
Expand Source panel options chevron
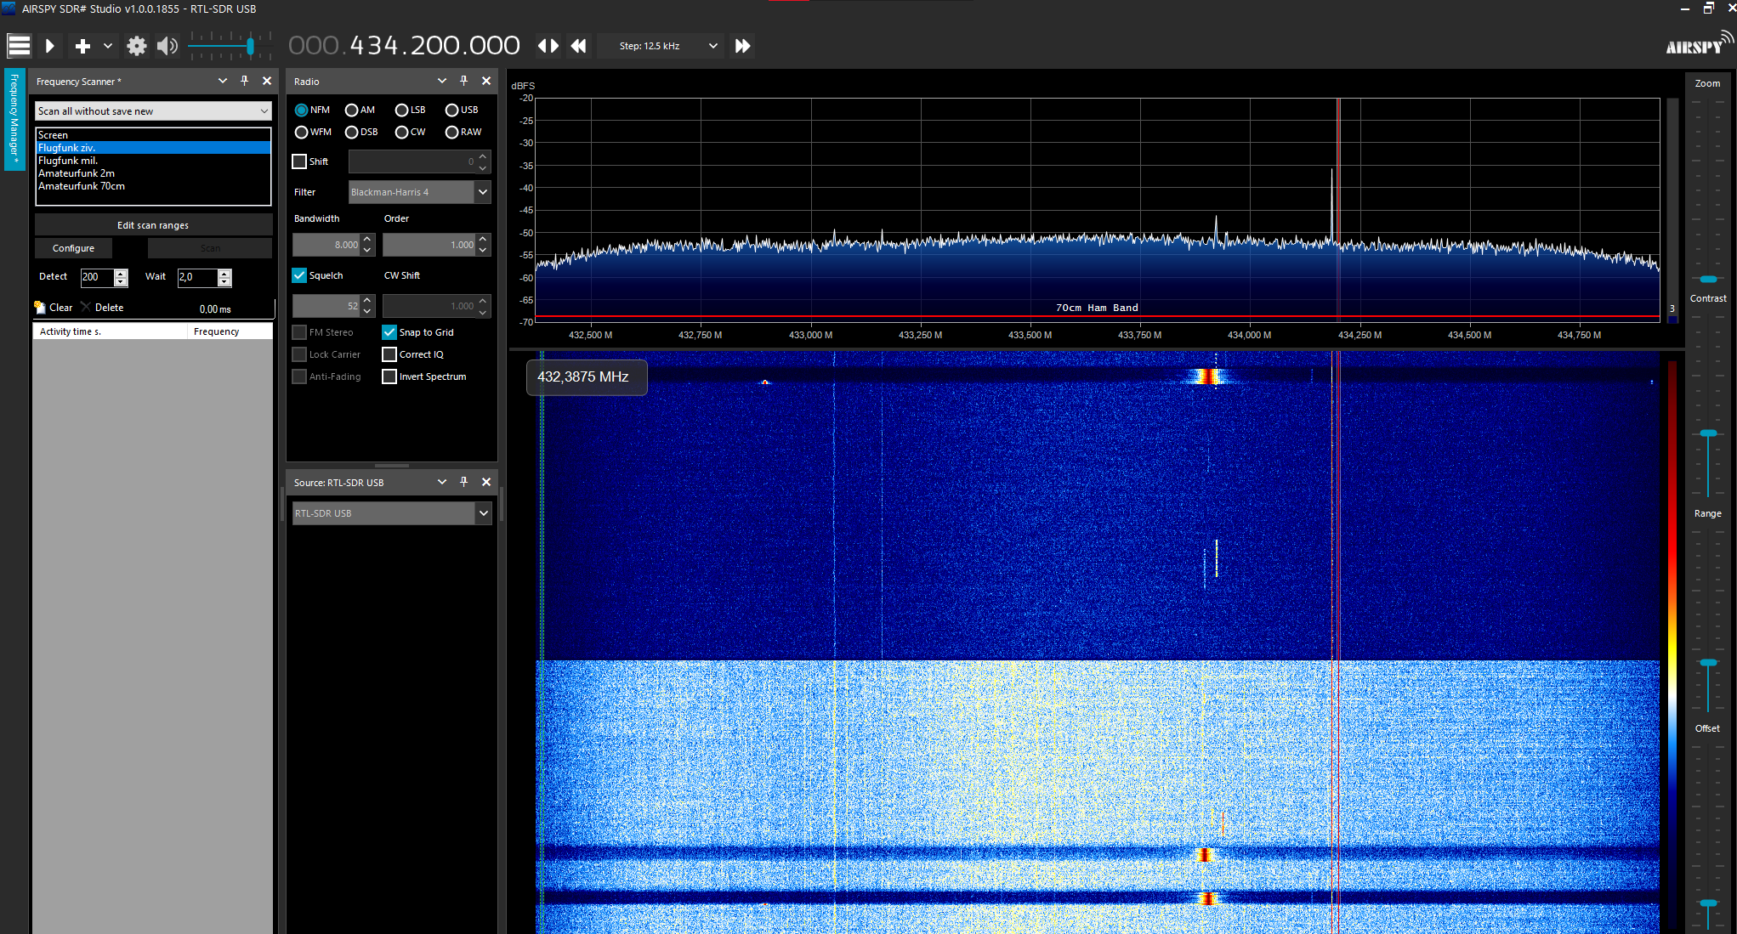point(442,482)
